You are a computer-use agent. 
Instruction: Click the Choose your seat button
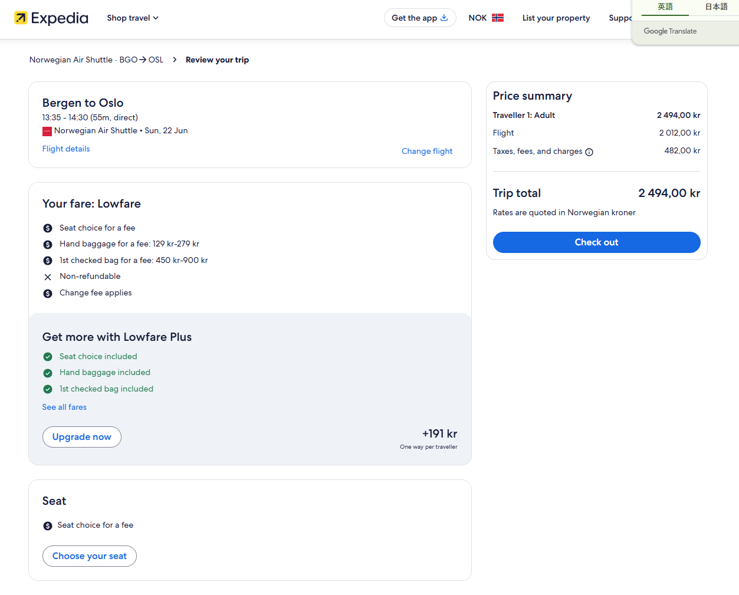(x=90, y=556)
